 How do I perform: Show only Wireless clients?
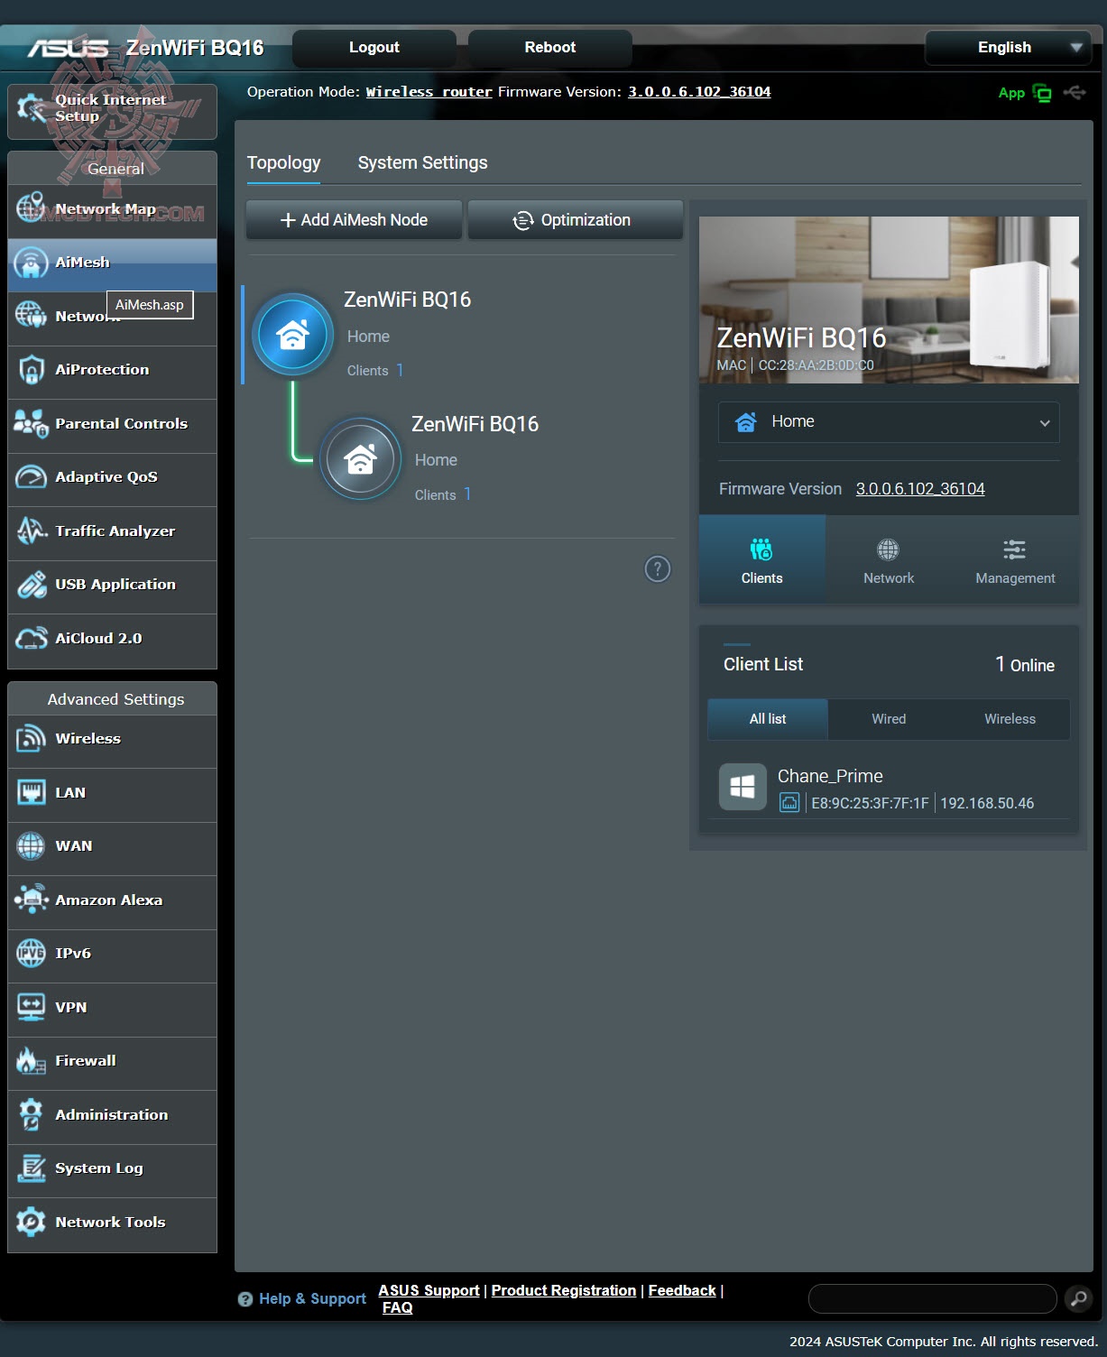tap(1010, 719)
